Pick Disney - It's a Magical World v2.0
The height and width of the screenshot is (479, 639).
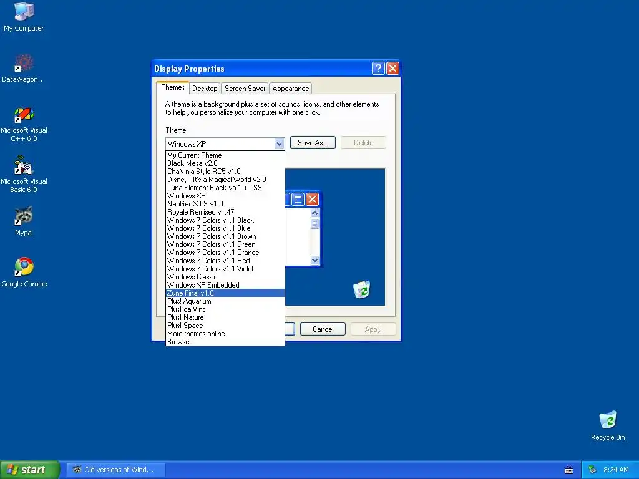click(225, 180)
